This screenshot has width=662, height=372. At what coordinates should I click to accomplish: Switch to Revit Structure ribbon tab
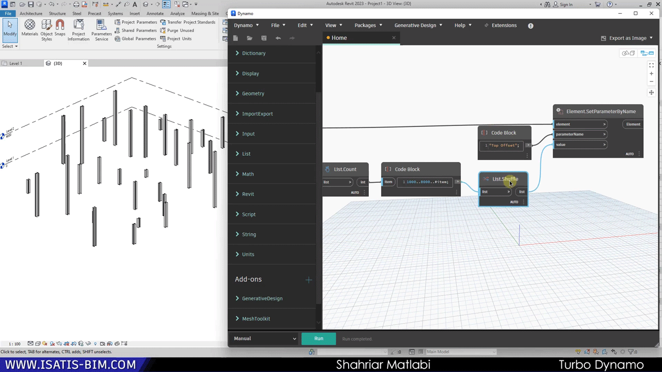(x=57, y=13)
